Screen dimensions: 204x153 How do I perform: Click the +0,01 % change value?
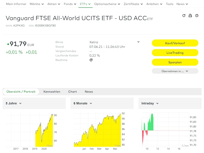(14, 52)
